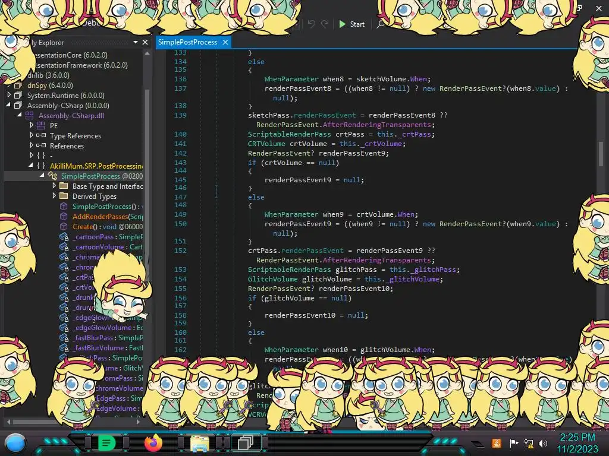This screenshot has height=456, width=609.
Task: Collapse the AkilliMum.SRP.PostProcessing namespace
Action: pos(31,166)
